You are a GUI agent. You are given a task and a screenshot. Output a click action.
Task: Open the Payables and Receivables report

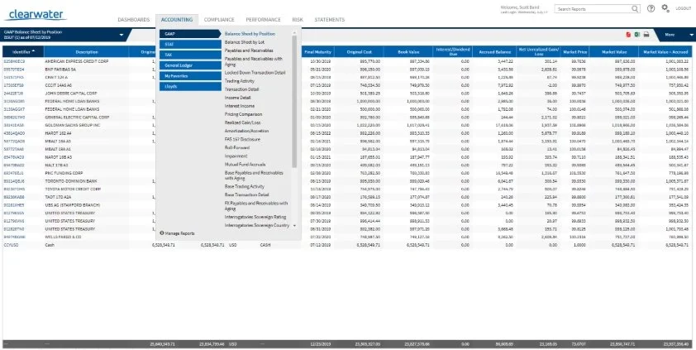coord(249,50)
